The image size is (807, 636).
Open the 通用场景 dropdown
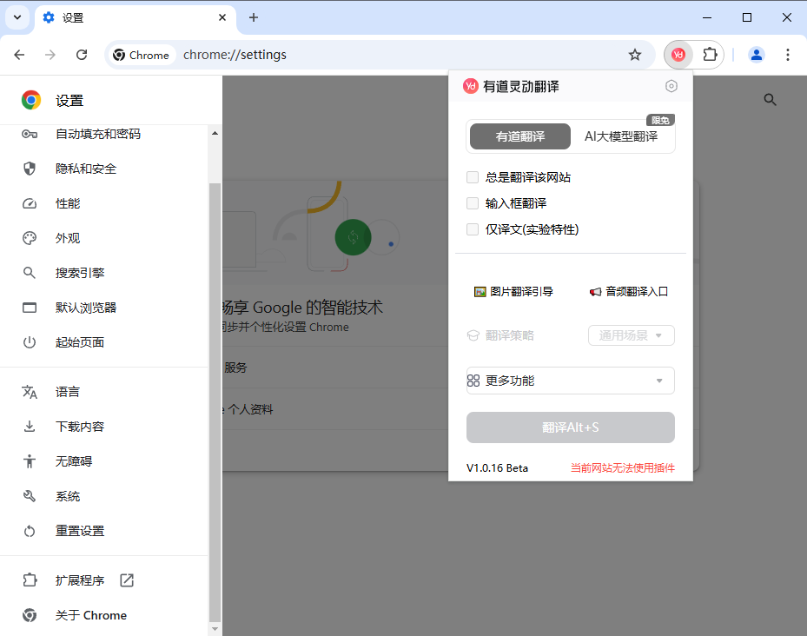point(631,335)
